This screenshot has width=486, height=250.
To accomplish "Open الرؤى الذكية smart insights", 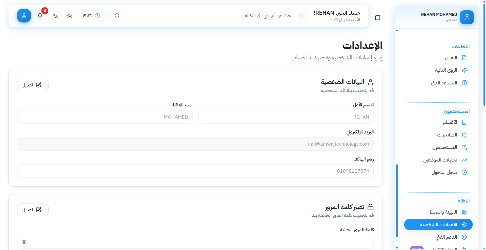I will click(x=446, y=70).
